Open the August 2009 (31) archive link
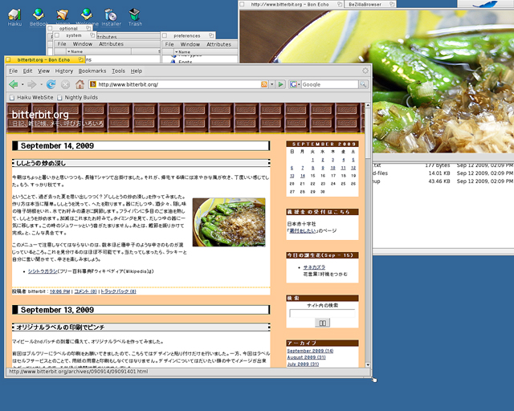Image resolution: width=514 pixels, height=411 pixels. tap(306, 357)
